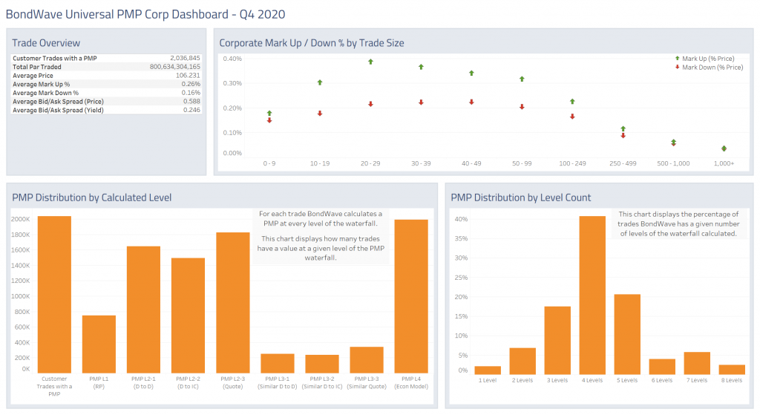
Task: Select the Average Price value 106.231
Action: [188, 76]
